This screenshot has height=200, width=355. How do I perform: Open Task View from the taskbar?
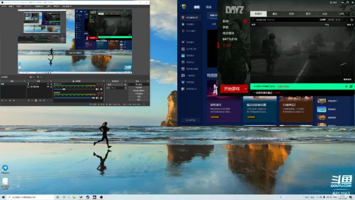(x=64, y=197)
